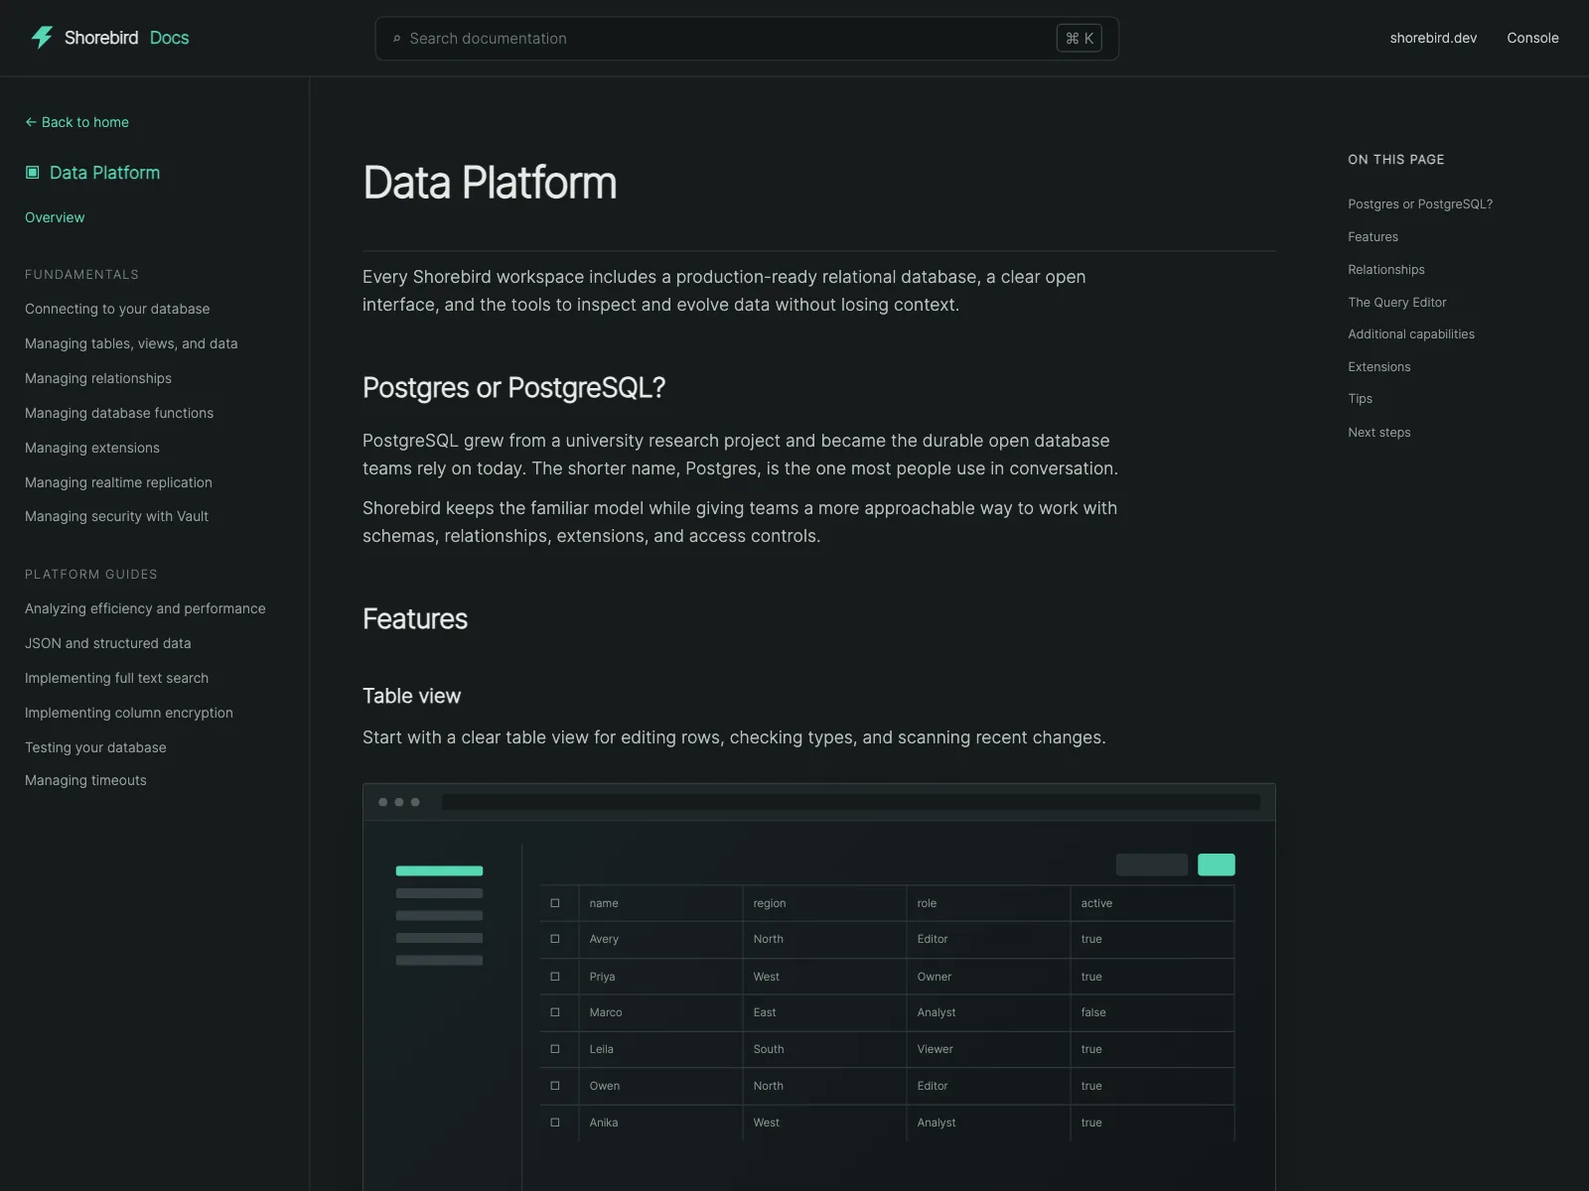Click the Shorebird lightning bolt logo
Image resolution: width=1589 pixels, height=1191 pixels.
tap(42, 38)
